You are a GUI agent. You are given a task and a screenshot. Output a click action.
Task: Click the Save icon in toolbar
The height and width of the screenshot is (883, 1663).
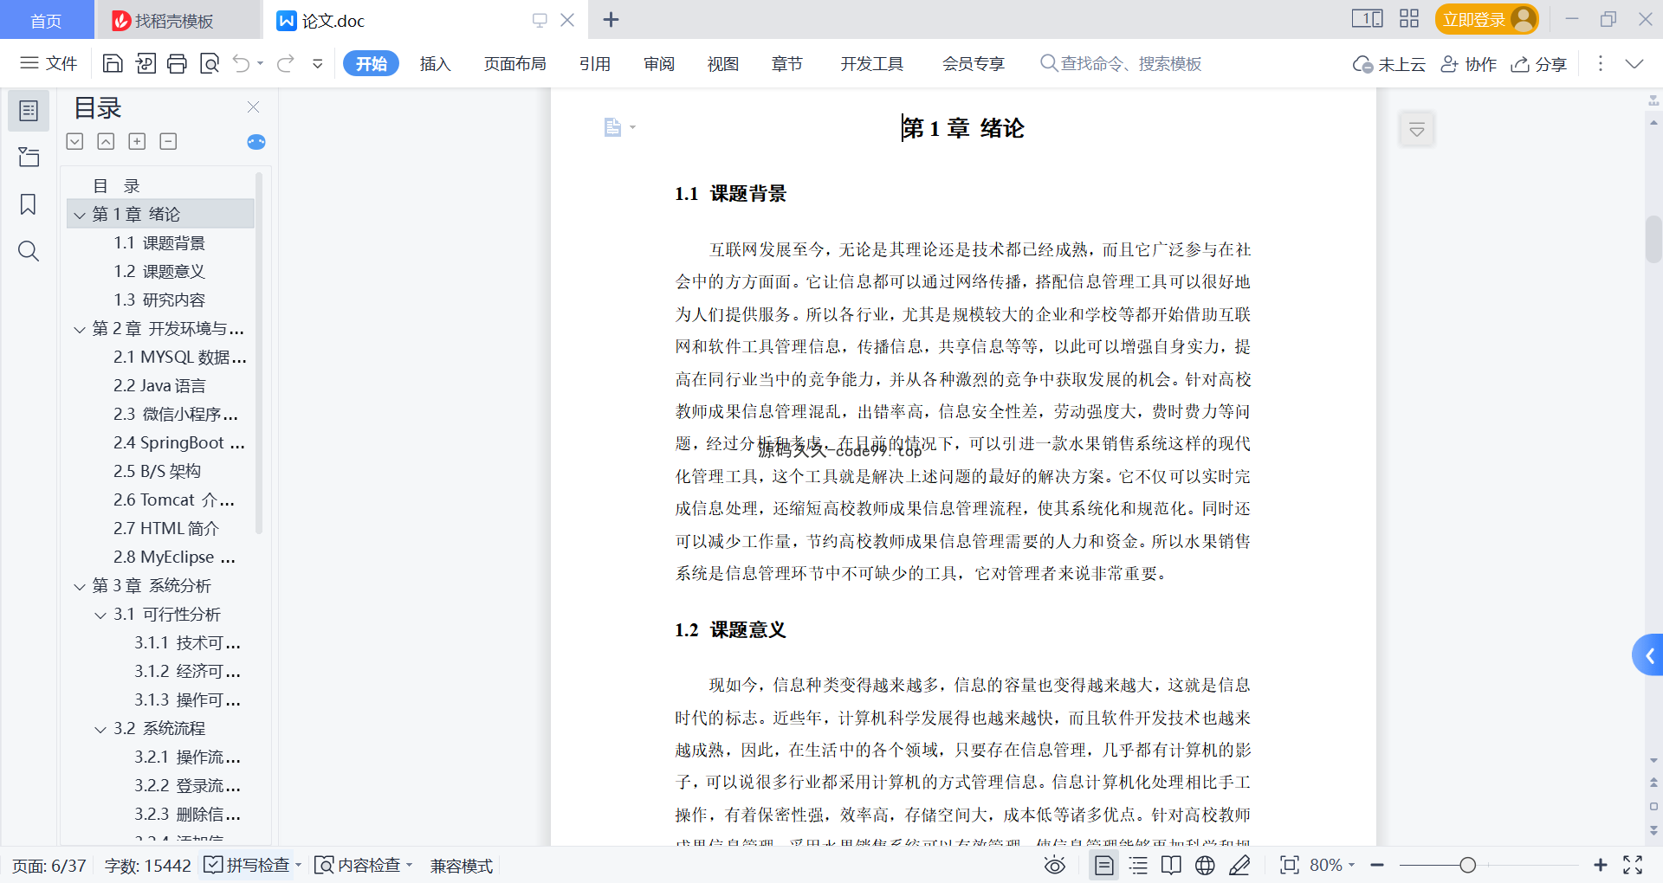113,63
